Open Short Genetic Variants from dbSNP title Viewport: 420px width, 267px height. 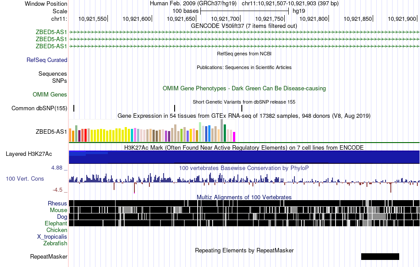[x=244, y=102]
